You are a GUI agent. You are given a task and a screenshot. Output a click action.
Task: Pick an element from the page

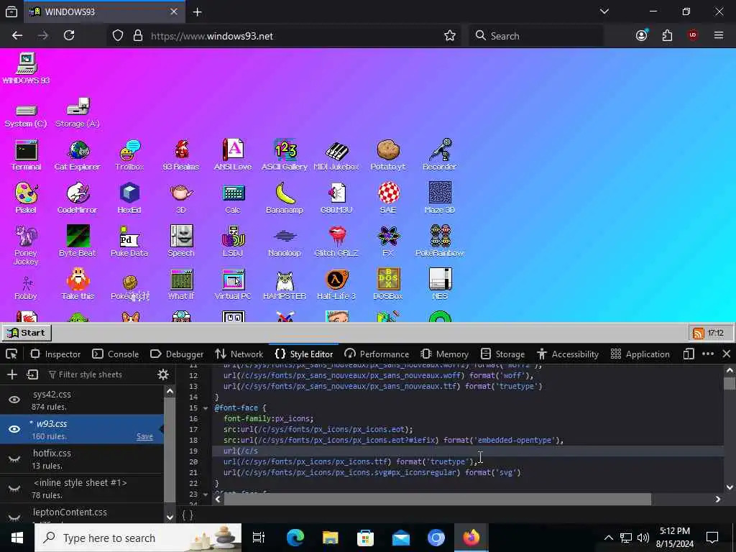[x=11, y=354]
